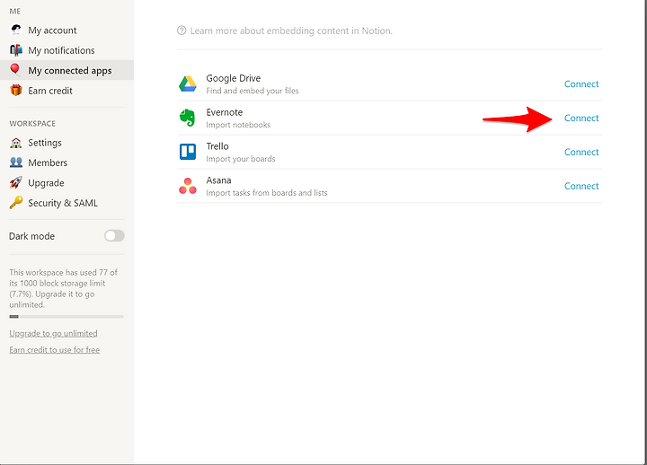Click the Asana title text

tap(218, 180)
